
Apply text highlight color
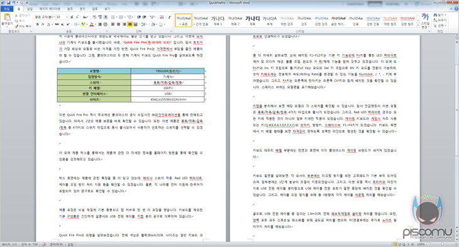83,25
